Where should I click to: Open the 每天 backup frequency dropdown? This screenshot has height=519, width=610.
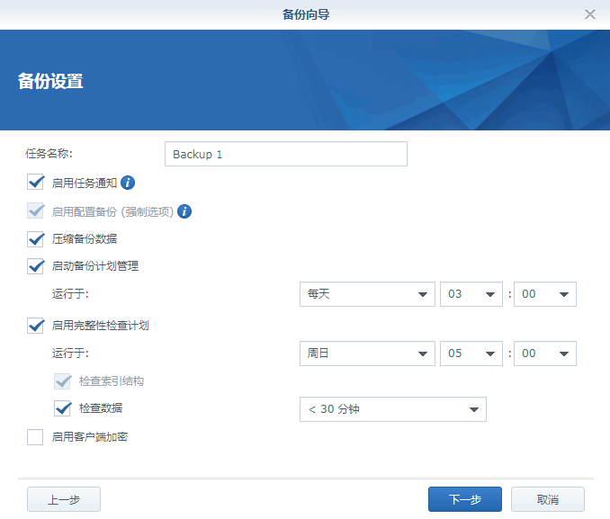(x=366, y=295)
